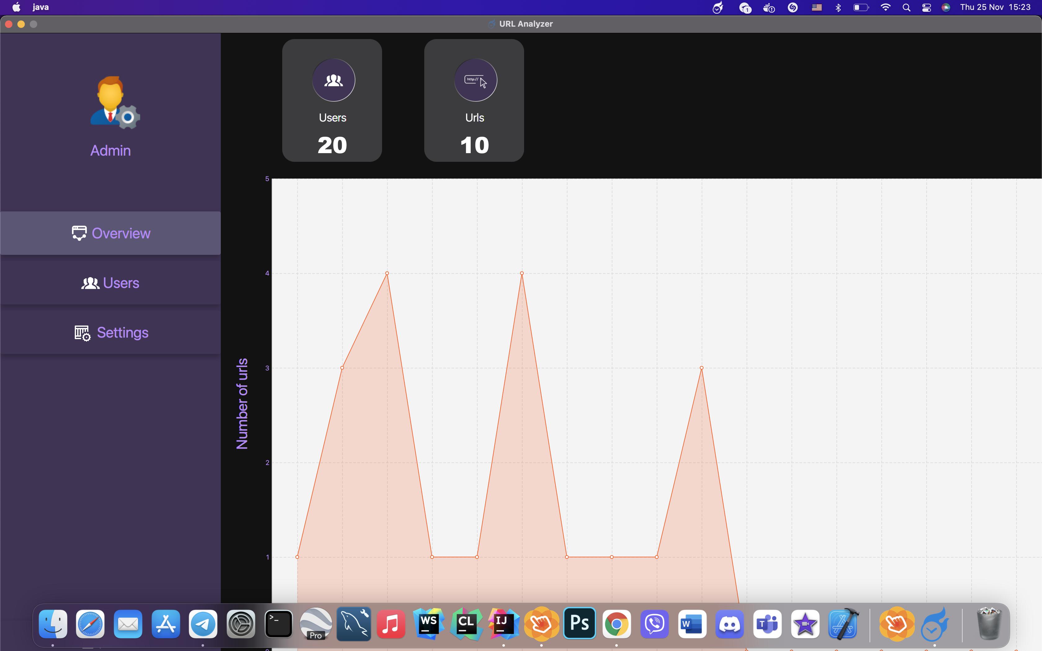Image resolution: width=1042 pixels, height=651 pixels.
Task: Launch Google Earth Pro from the Dock
Action: pos(316,624)
